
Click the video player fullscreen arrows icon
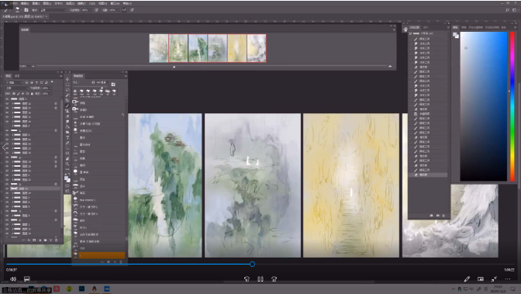[x=494, y=279]
